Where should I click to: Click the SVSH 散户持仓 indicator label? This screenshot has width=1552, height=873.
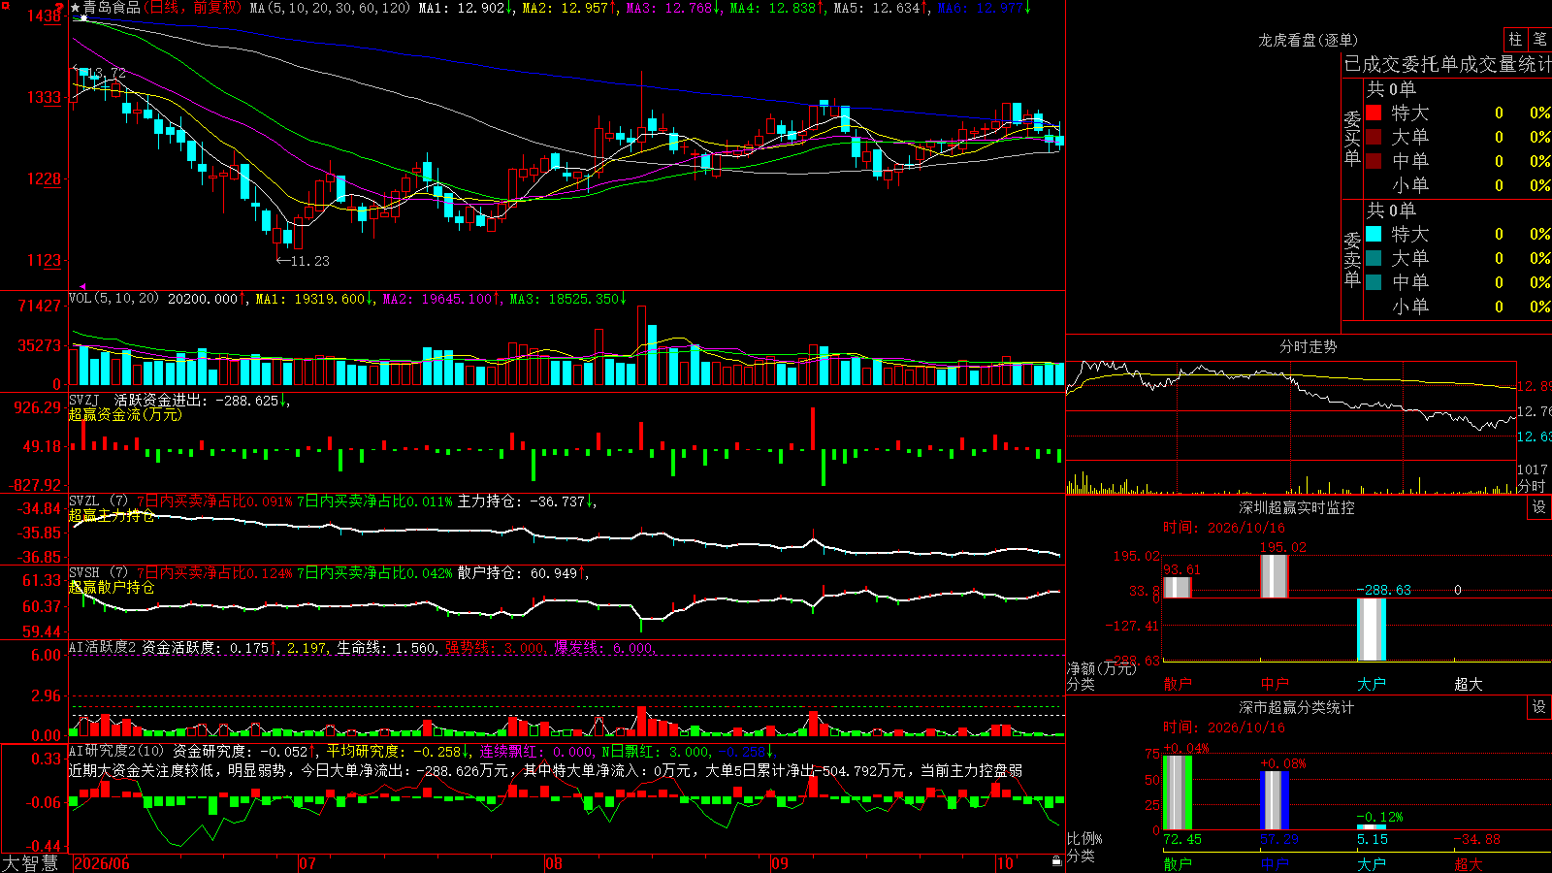click(83, 572)
